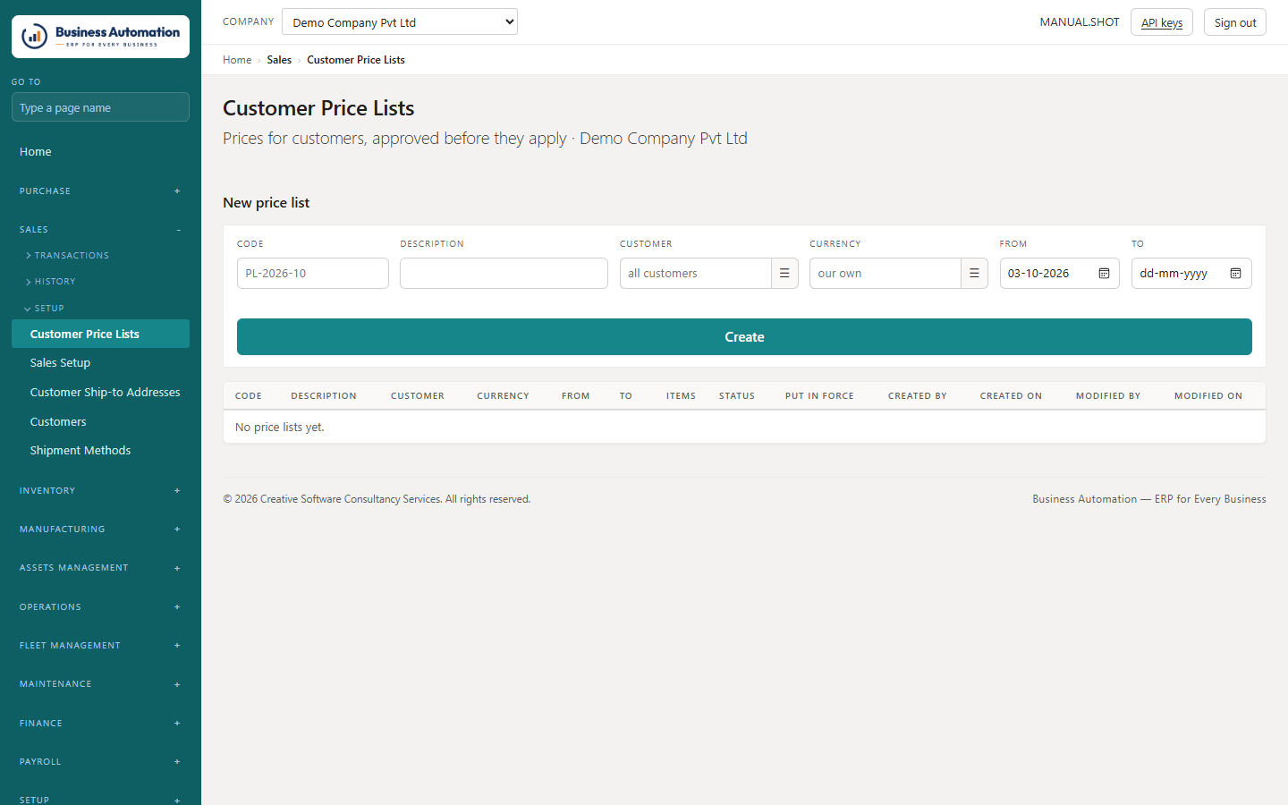Follow the Home breadcrumb link
Image resolution: width=1288 pixels, height=805 pixels.
tap(237, 60)
